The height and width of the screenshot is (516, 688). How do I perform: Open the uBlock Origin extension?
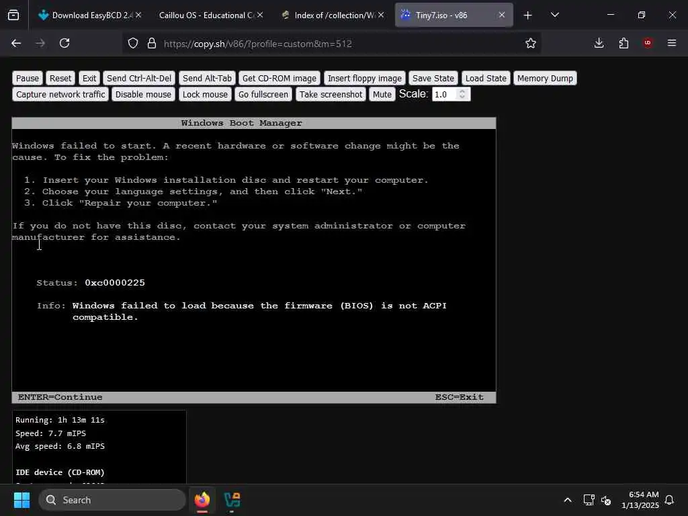click(648, 43)
